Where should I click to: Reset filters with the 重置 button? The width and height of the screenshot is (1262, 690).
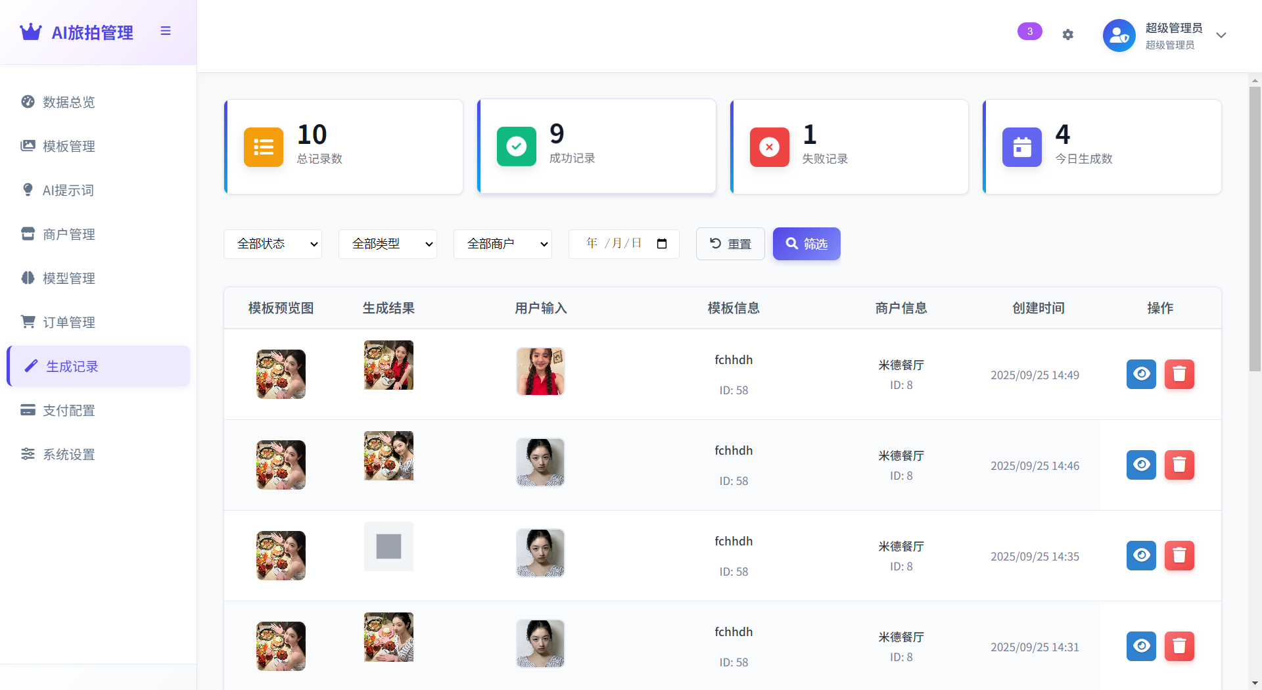pyautogui.click(x=730, y=243)
